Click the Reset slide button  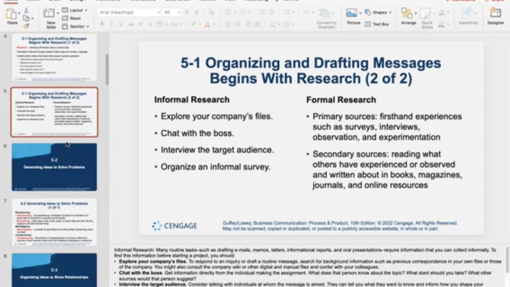tap(72, 18)
